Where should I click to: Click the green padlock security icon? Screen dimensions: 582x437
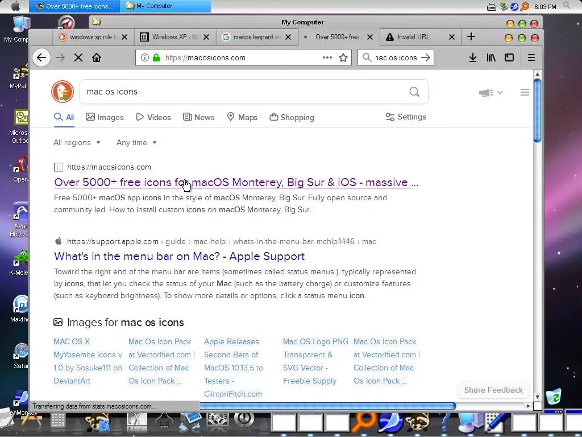(156, 57)
